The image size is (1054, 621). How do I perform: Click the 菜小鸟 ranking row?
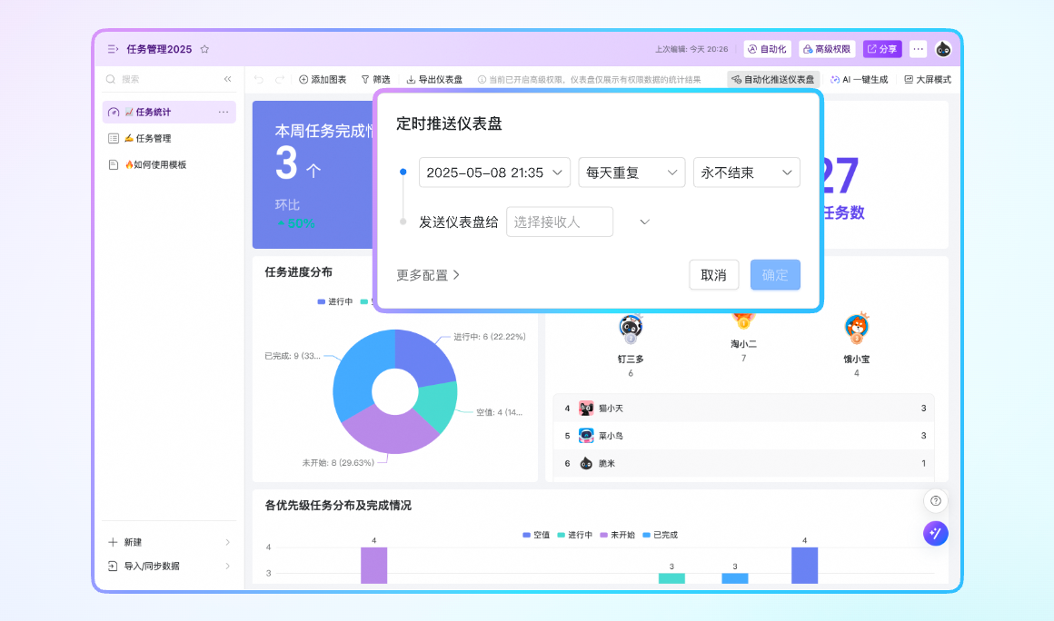click(744, 436)
